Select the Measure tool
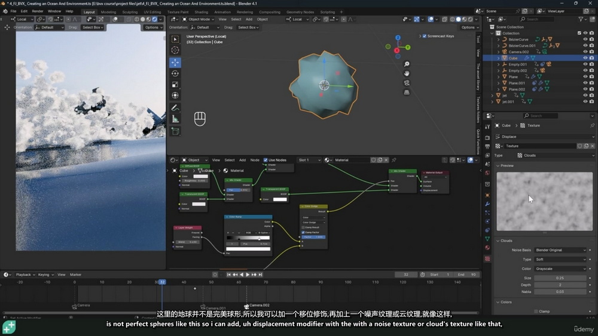Viewport: 598px width, 336px height. click(x=175, y=119)
